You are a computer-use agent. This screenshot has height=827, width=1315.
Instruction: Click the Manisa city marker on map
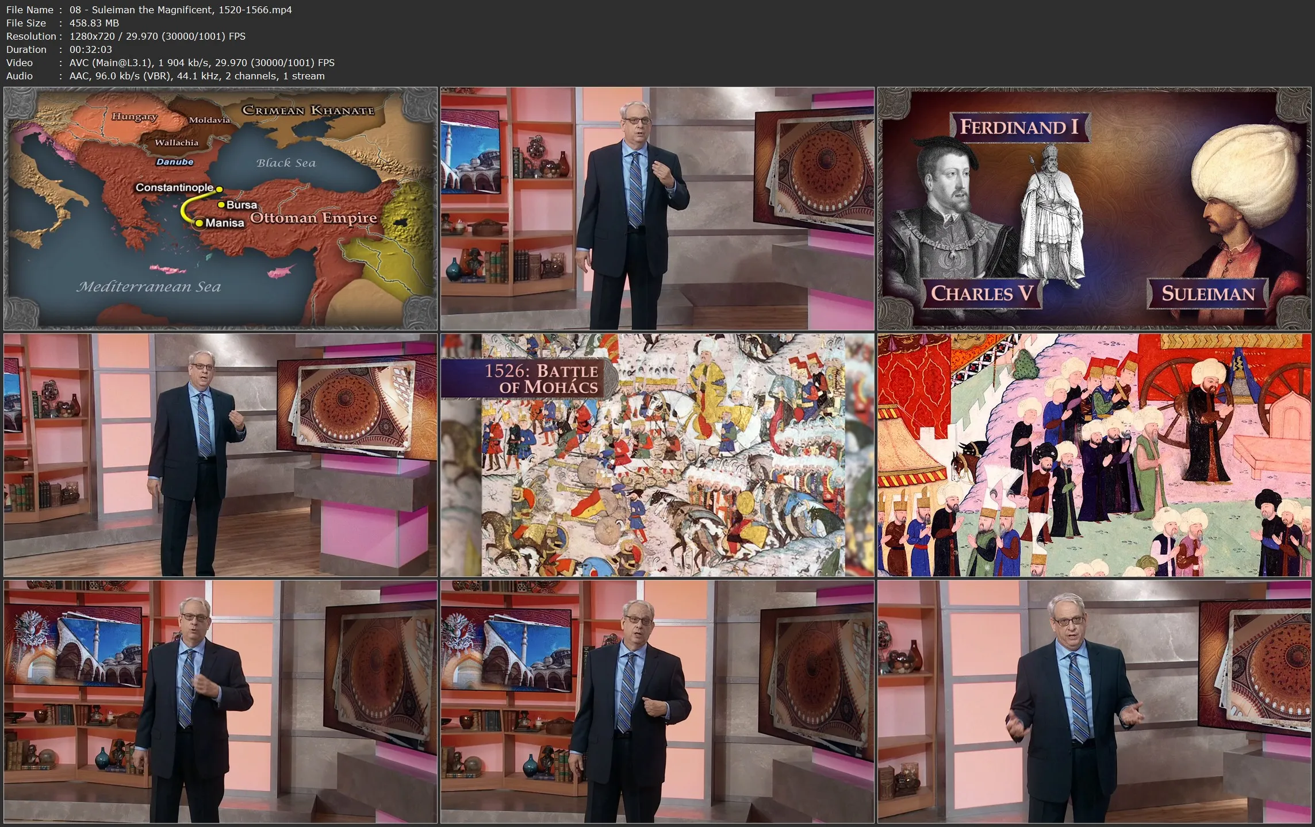tap(199, 223)
